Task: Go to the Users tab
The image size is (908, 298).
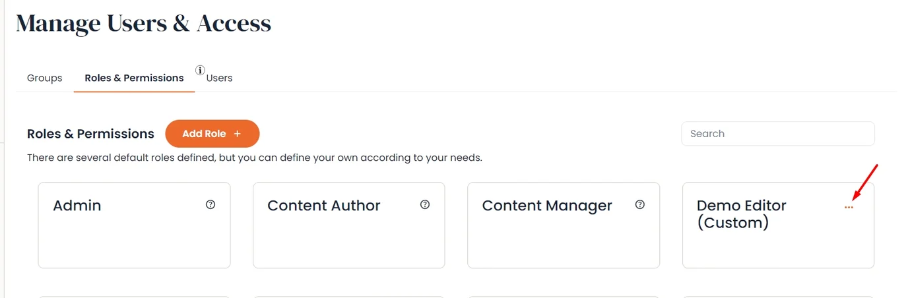Action: point(219,78)
